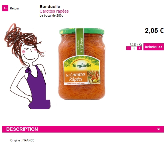Click the Bonduelle logo on jar label
The width and height of the screenshot is (166, 146).
[x=82, y=65]
